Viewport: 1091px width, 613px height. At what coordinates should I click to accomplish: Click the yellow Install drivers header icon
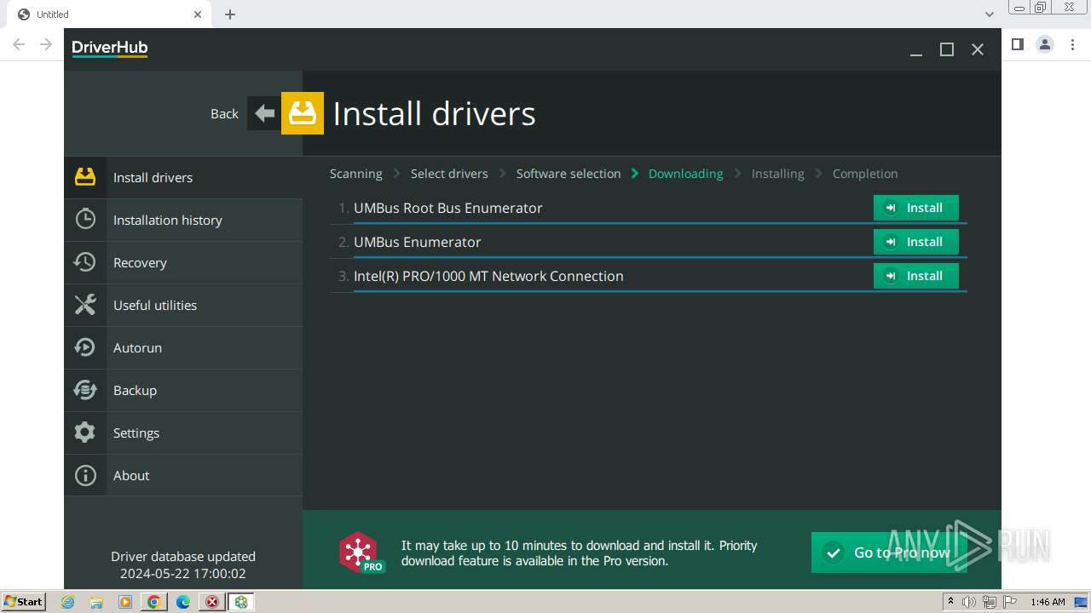click(x=303, y=113)
